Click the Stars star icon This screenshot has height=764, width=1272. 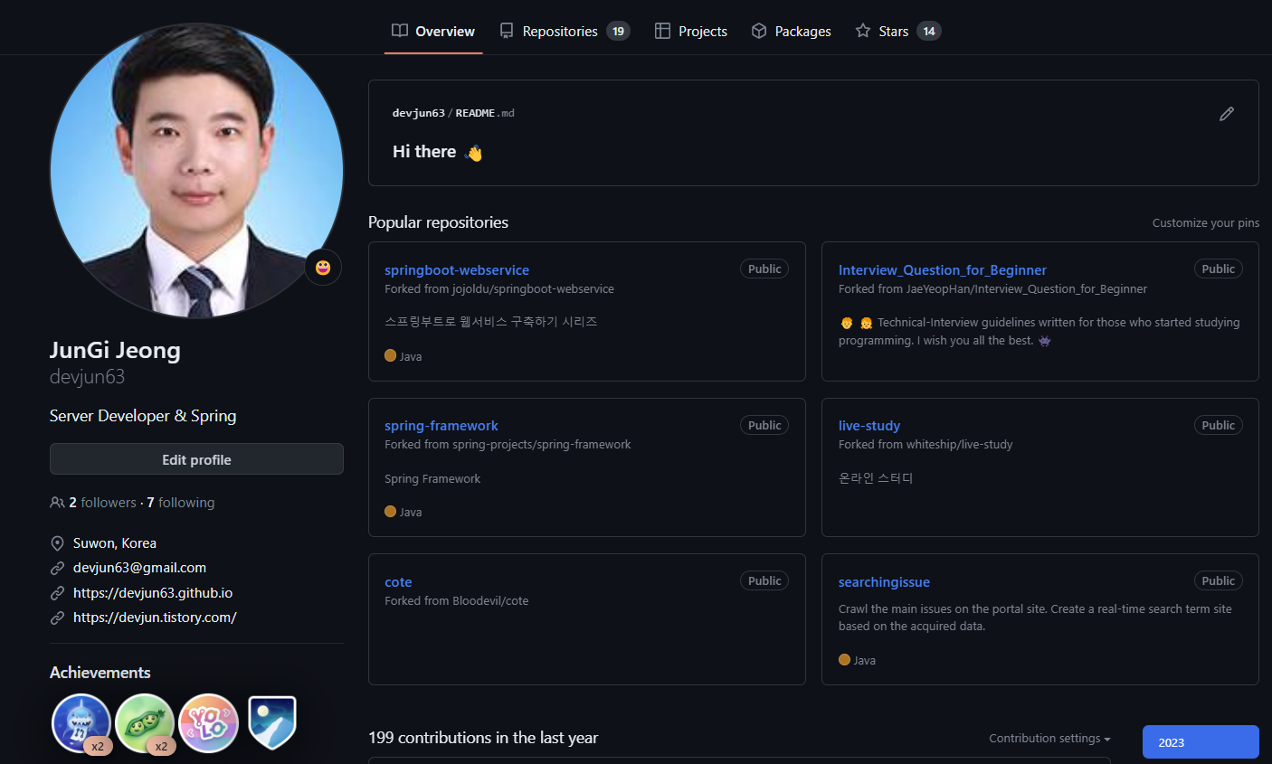pos(863,31)
